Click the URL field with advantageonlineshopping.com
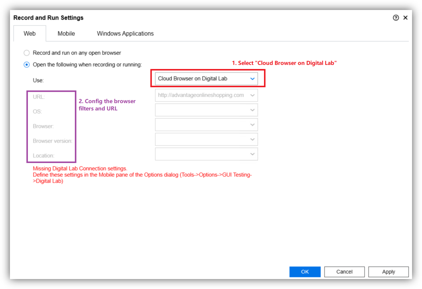Screen dimensions: 422x289 [x=201, y=95]
